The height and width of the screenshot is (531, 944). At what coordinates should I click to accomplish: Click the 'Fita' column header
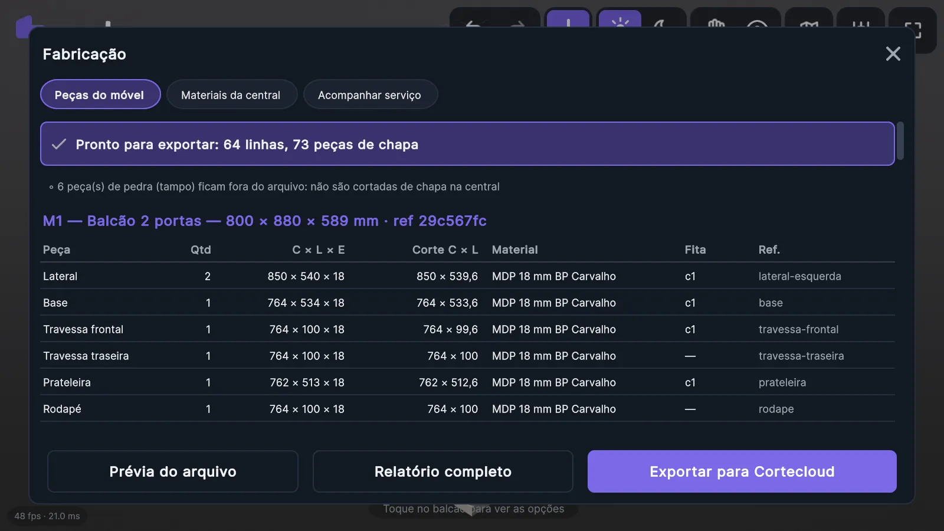click(695, 249)
